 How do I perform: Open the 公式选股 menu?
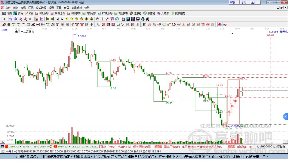41,8
